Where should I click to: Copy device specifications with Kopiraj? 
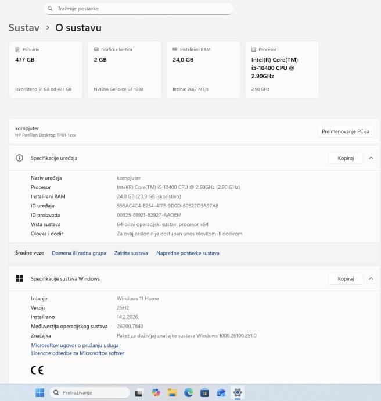tap(346, 158)
